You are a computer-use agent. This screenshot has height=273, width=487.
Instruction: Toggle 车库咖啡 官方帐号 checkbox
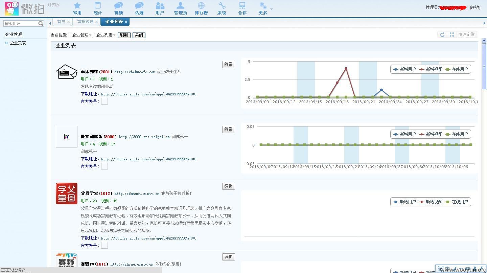105,101
